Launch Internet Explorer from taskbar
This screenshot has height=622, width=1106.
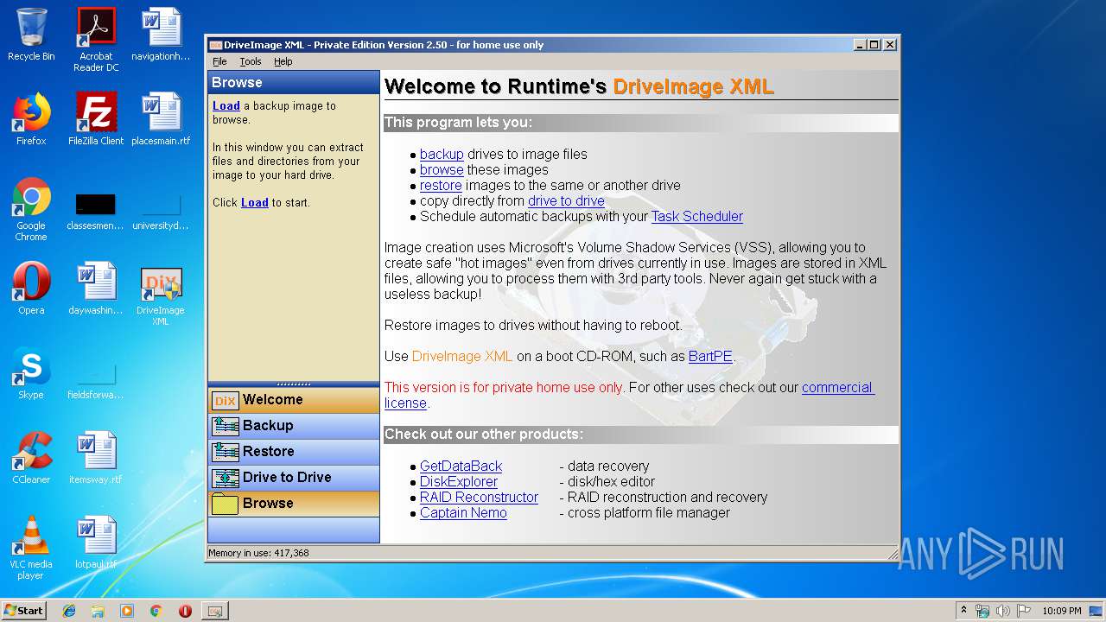point(69,611)
